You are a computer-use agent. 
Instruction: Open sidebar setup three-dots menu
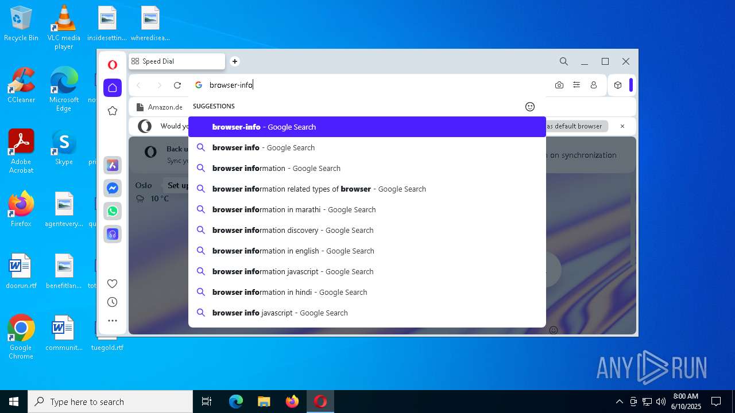tap(113, 321)
